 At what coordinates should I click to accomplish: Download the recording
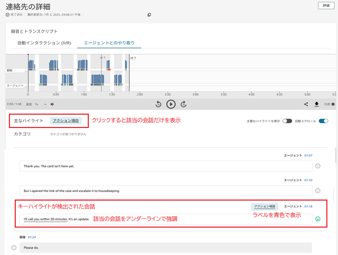point(316,104)
